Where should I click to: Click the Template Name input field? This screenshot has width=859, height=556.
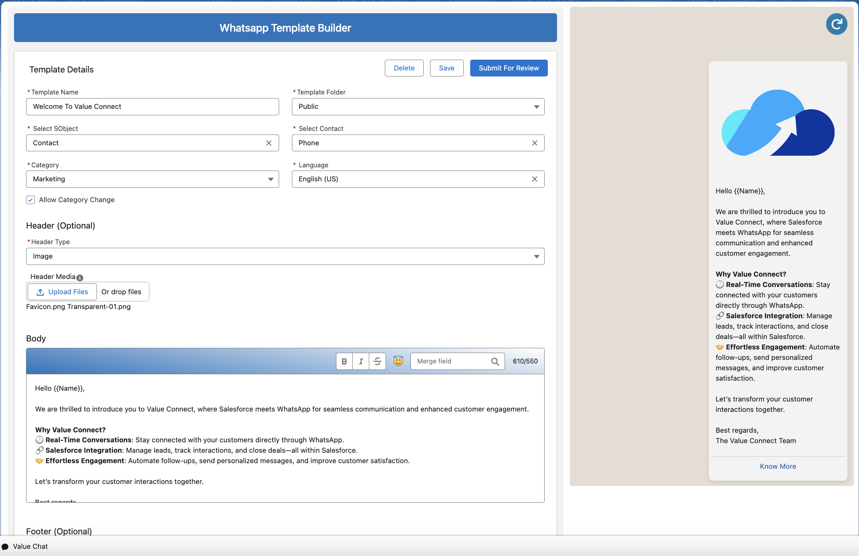click(x=152, y=106)
